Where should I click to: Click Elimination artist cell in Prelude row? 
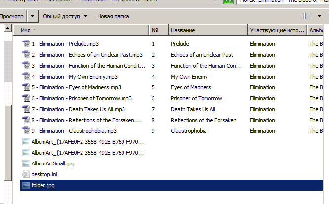[x=262, y=44]
